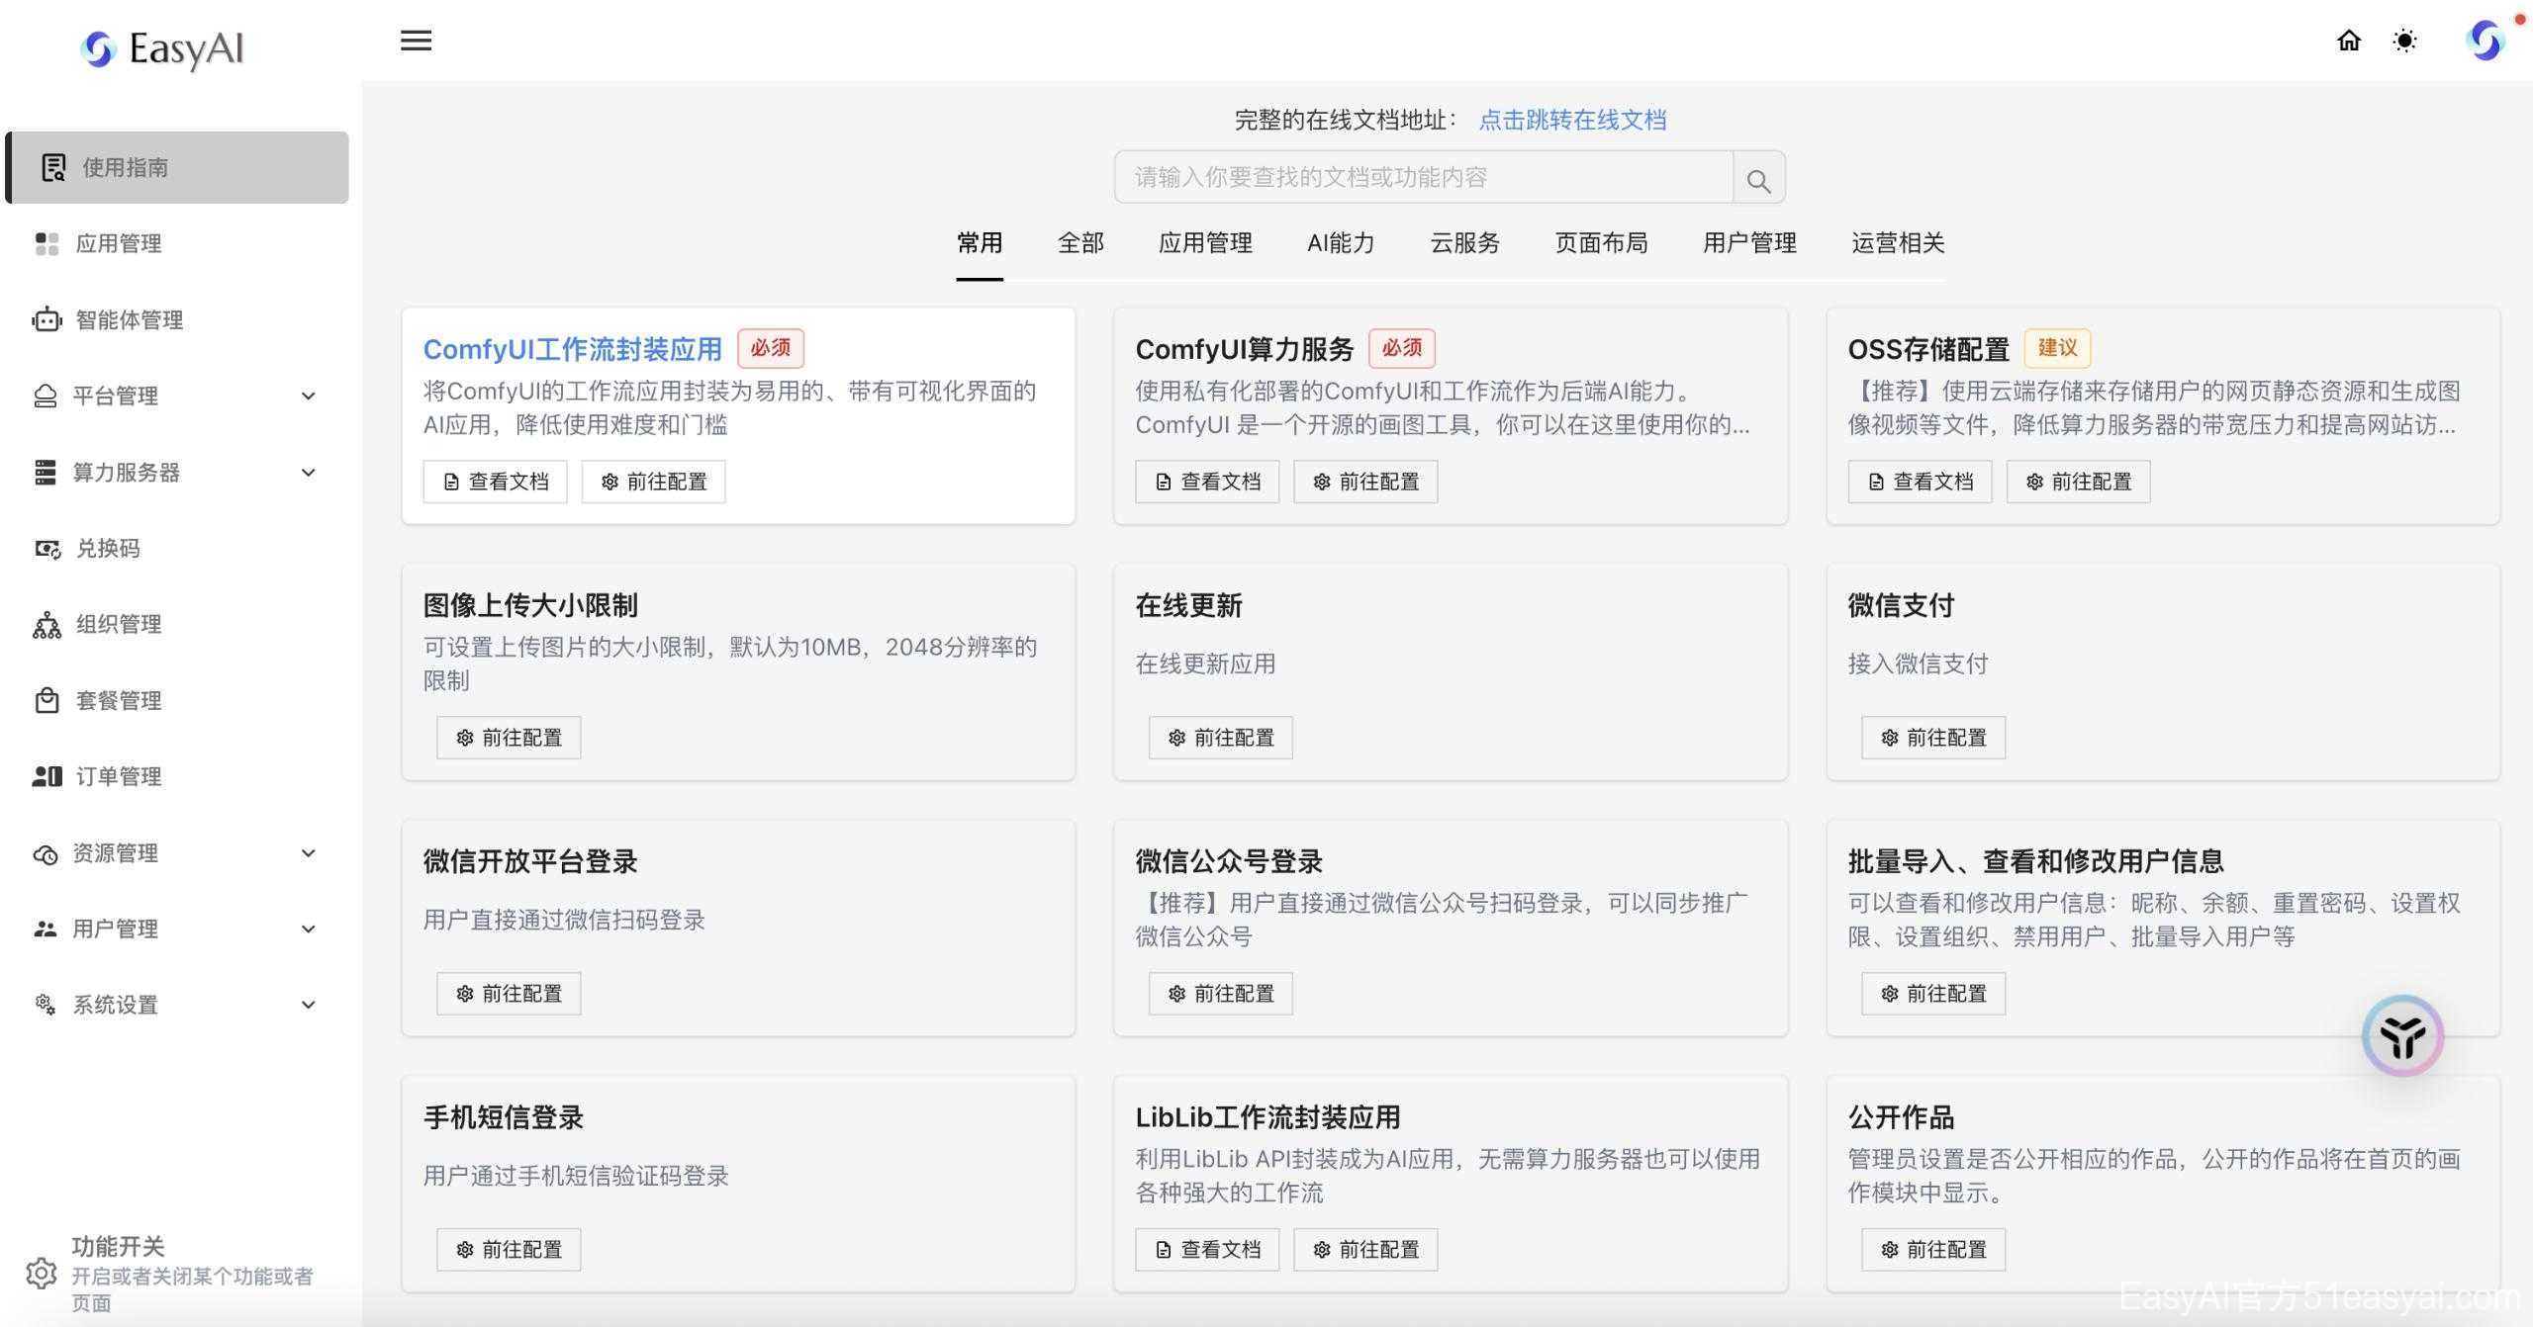
Task: Click 必须 tag on ComfyUI算力服务
Action: [1402, 348]
